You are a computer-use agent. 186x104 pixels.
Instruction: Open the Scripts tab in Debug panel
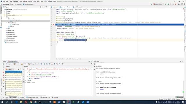click(24, 64)
